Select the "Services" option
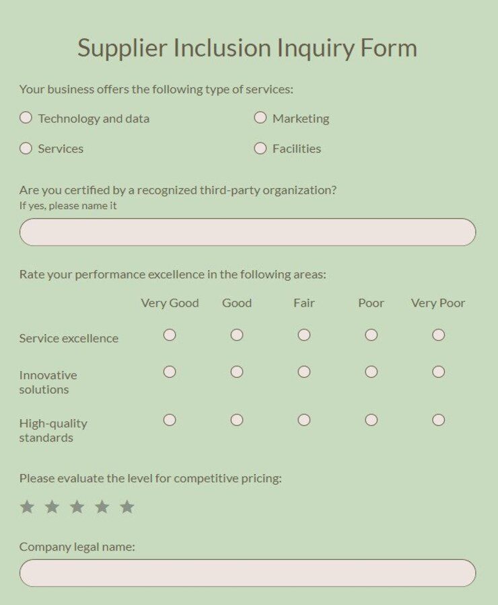Viewport: 498px width, 605px height. pos(26,147)
